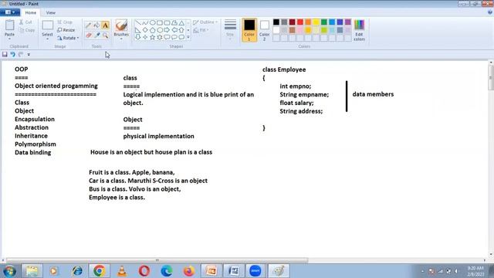Click the Undo arrow icon

pos(12,54)
